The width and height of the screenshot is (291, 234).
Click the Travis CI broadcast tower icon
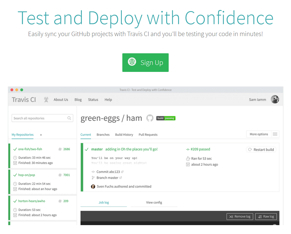coord(46,100)
